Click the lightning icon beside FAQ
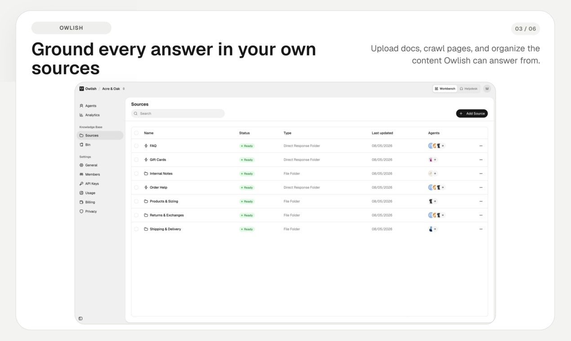Screen dimensions: 571x341 pyautogui.click(x=146, y=146)
